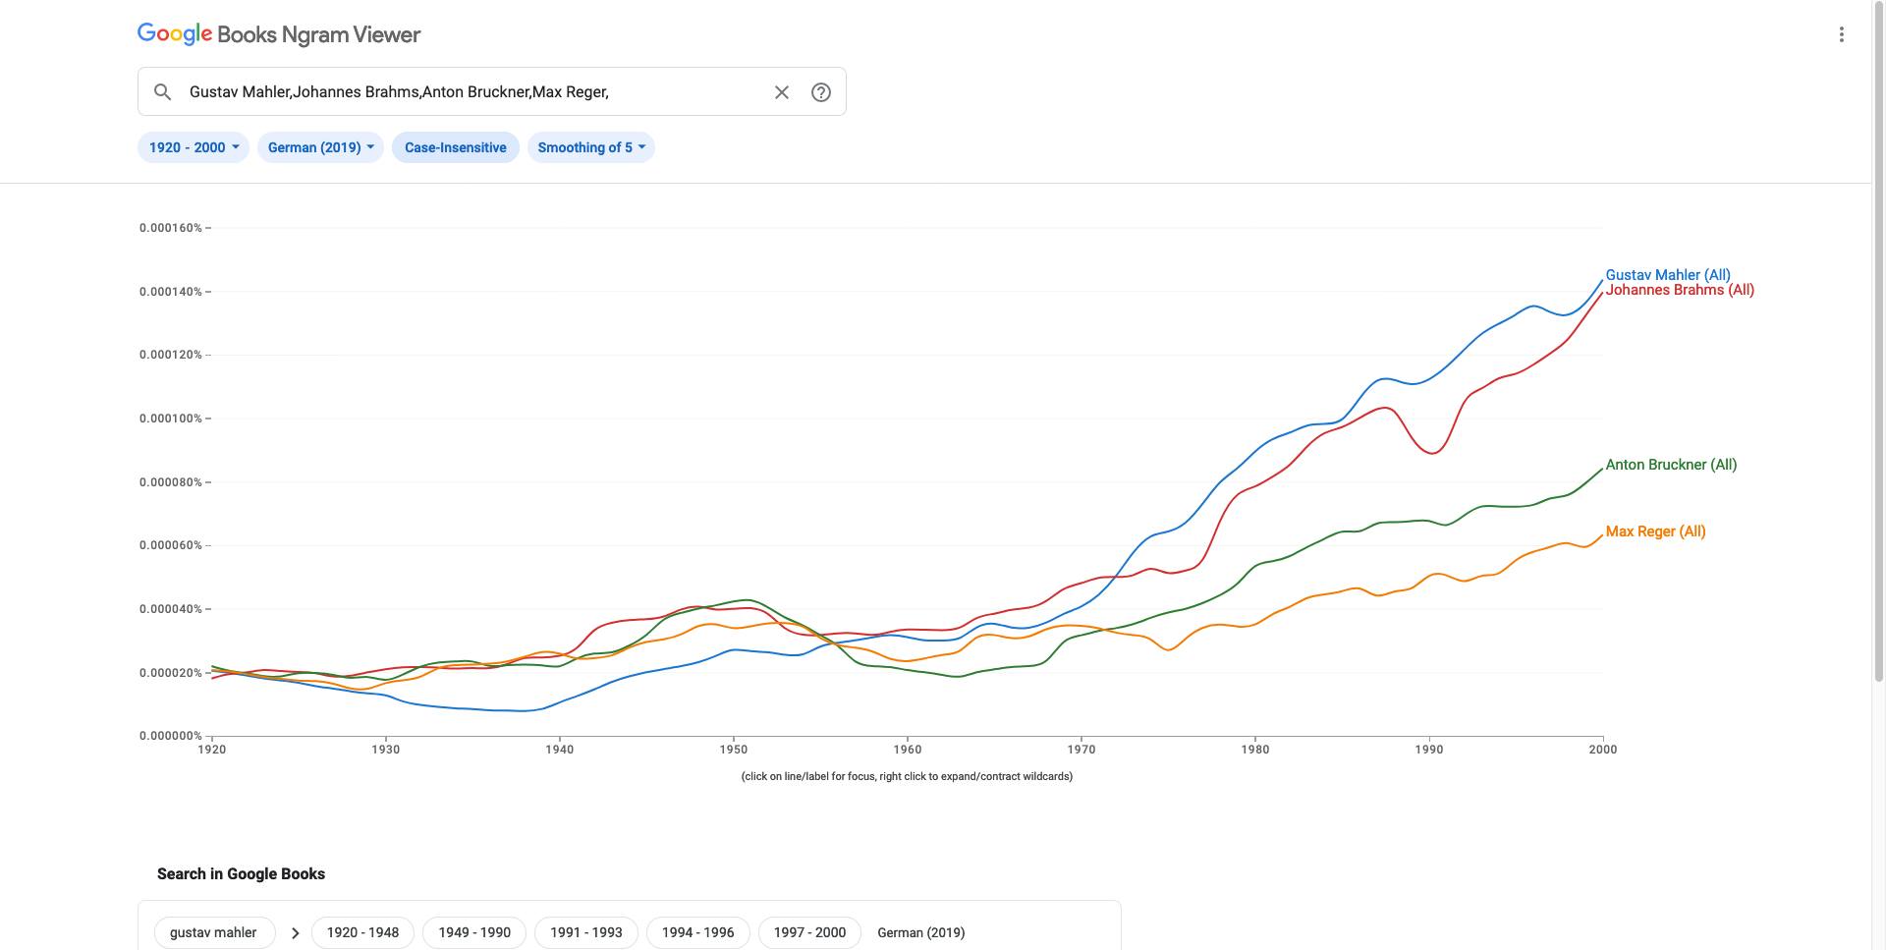
Task: Open the 1997 - 2000 Google Books link
Action: tap(809, 932)
